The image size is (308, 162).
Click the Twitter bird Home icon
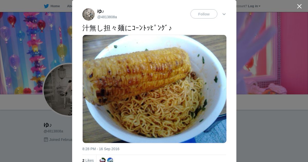46,6
